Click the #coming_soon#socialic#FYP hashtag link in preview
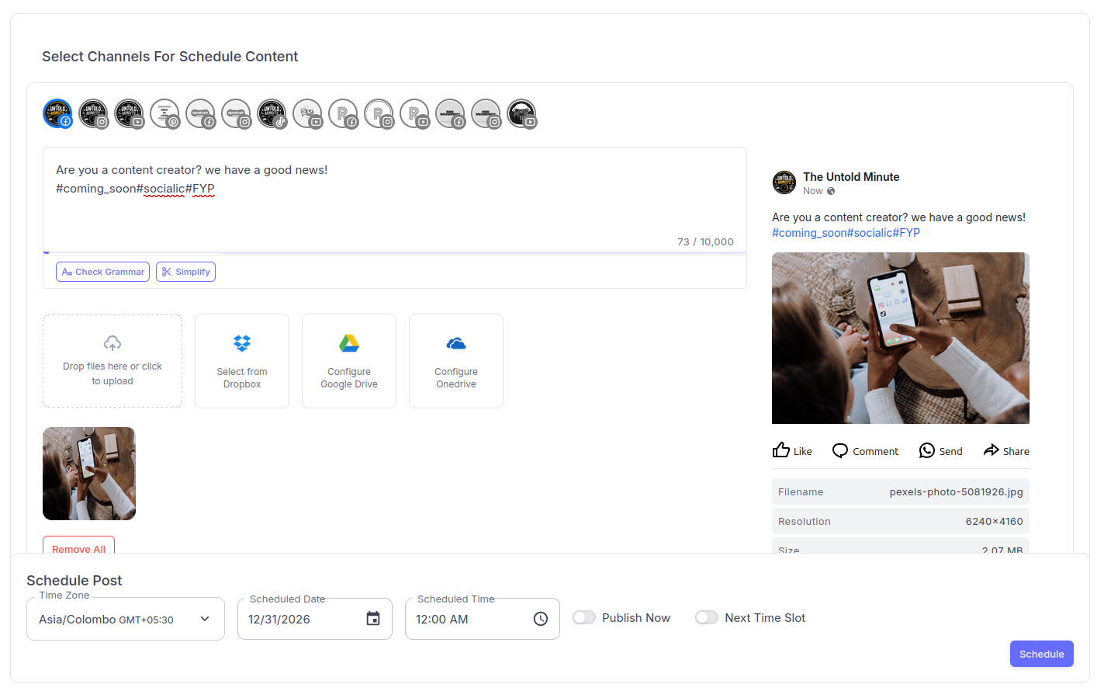Viewport: 1104px width, 691px height. pyautogui.click(x=846, y=233)
